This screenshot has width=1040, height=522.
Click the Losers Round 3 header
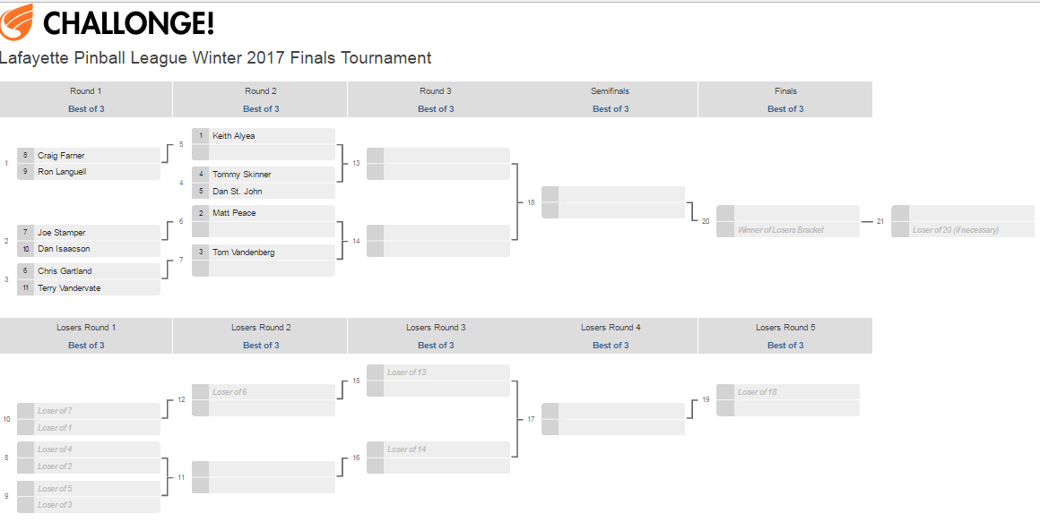436,328
